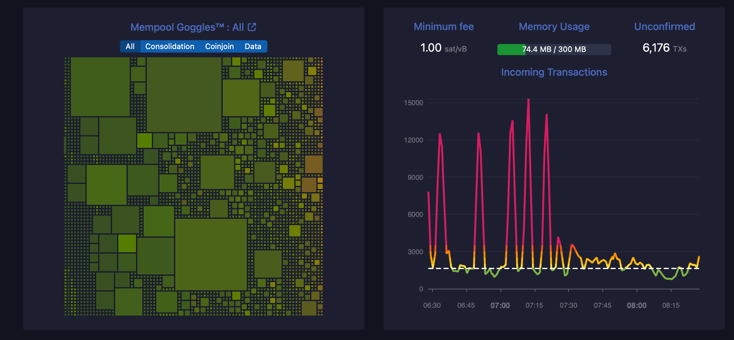
Task: Click the 15000 label on the y-axis
Action: (x=414, y=103)
